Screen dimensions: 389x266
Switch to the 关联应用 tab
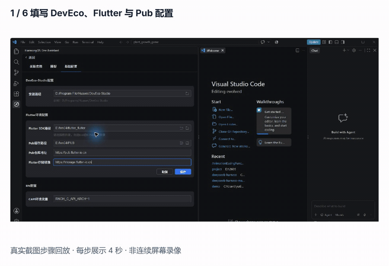coord(36,67)
